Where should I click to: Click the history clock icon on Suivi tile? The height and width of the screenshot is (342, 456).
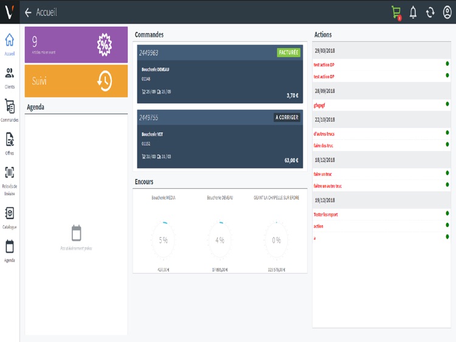tap(105, 81)
